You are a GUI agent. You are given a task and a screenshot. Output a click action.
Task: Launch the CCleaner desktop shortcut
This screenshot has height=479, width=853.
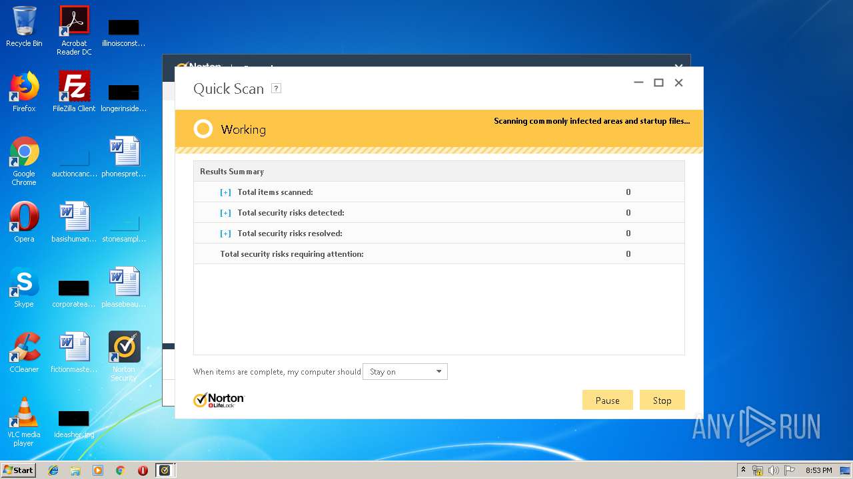tap(24, 353)
